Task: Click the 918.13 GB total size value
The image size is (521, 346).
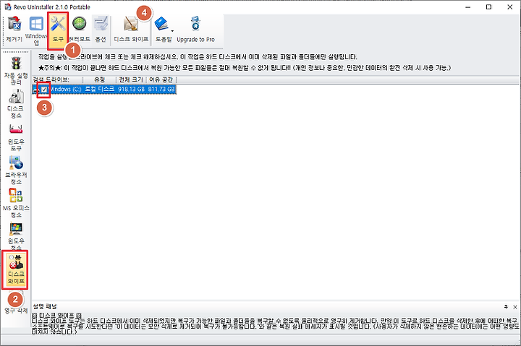Action: tap(131, 89)
